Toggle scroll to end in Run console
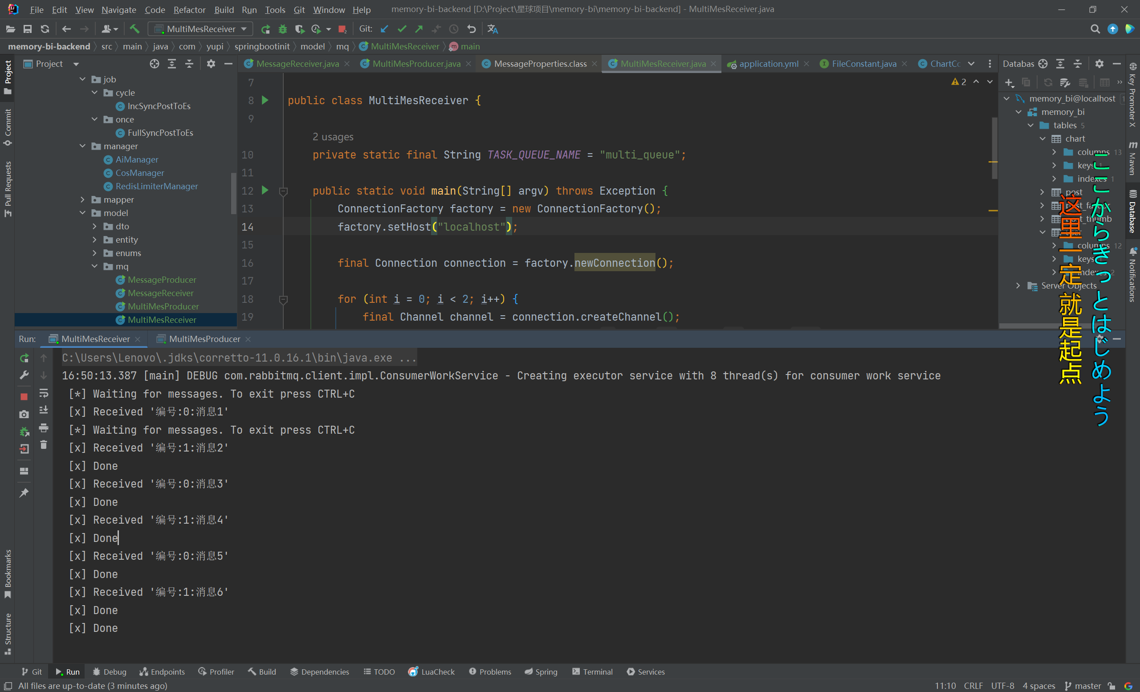The height and width of the screenshot is (692, 1140). 44,410
